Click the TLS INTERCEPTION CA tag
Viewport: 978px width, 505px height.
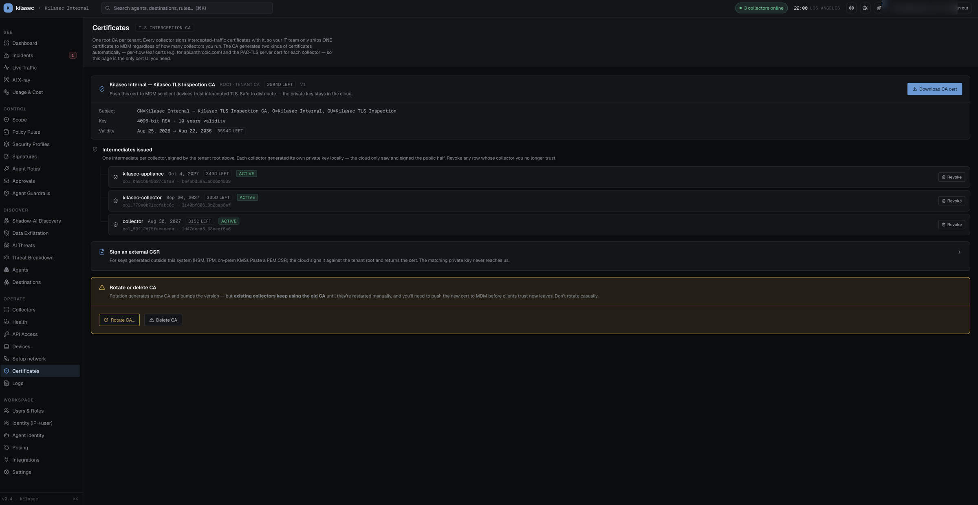click(164, 28)
